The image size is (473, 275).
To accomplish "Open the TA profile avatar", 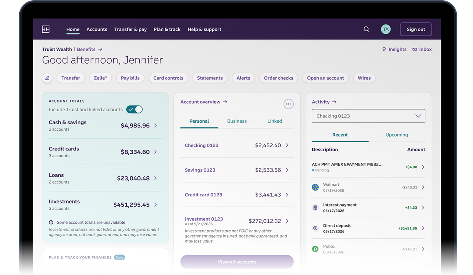I will [x=386, y=29].
